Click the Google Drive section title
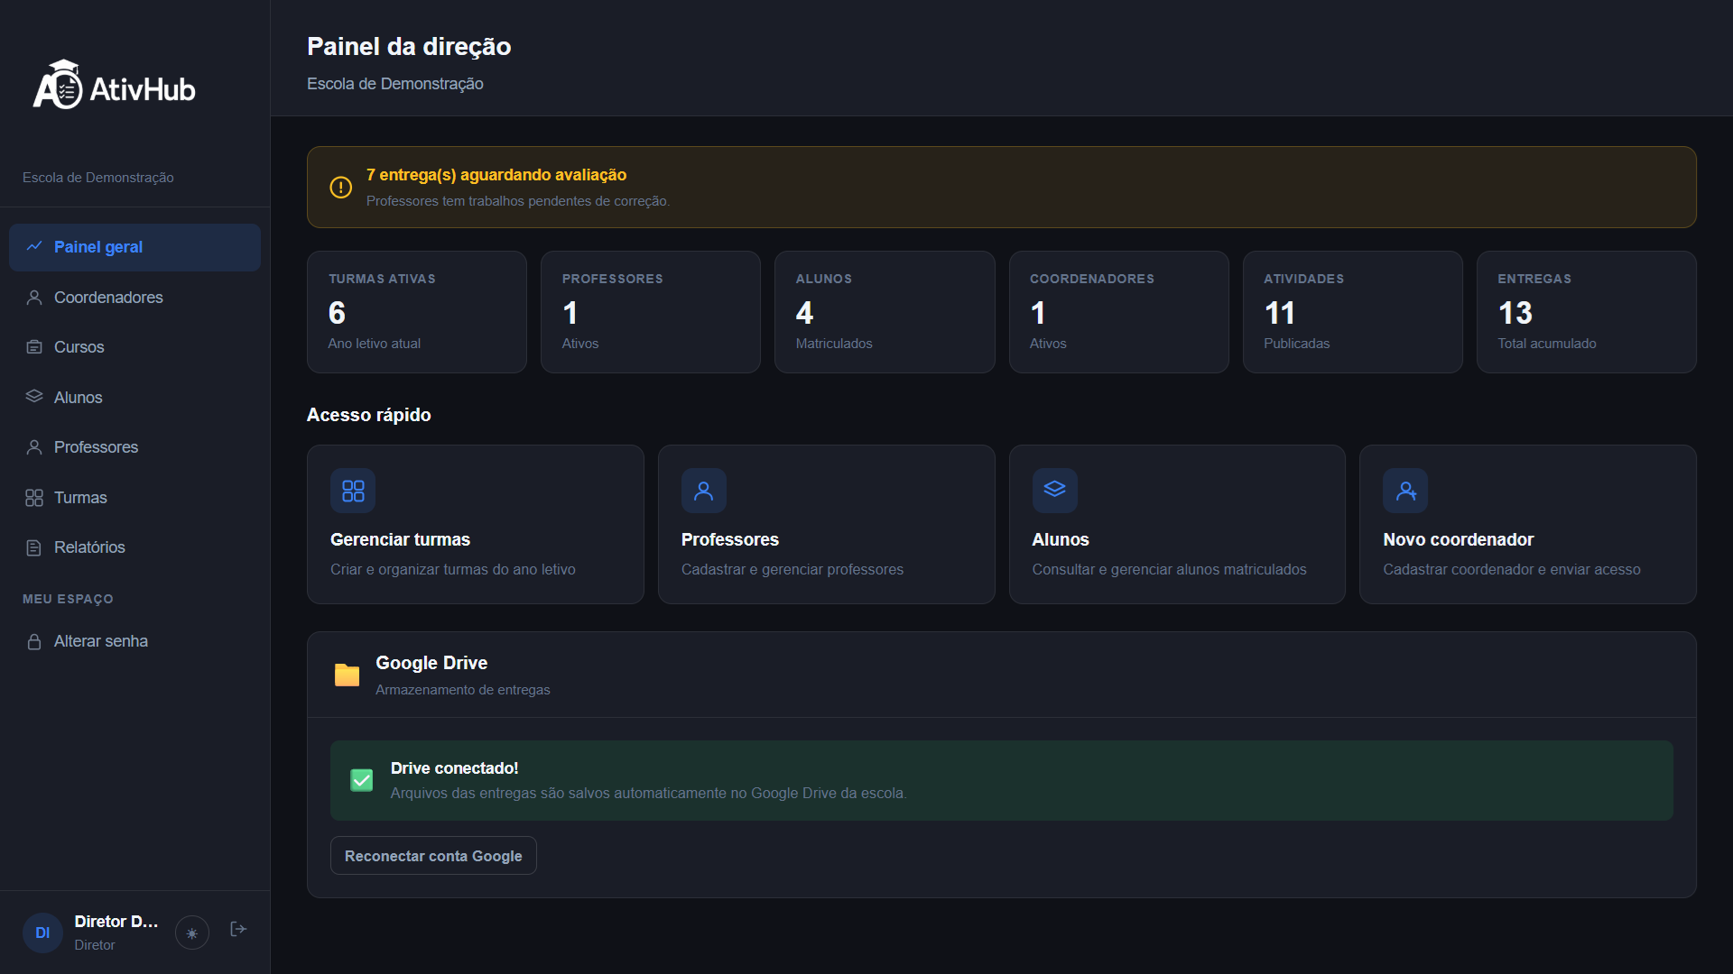The width and height of the screenshot is (1733, 974). point(431,663)
